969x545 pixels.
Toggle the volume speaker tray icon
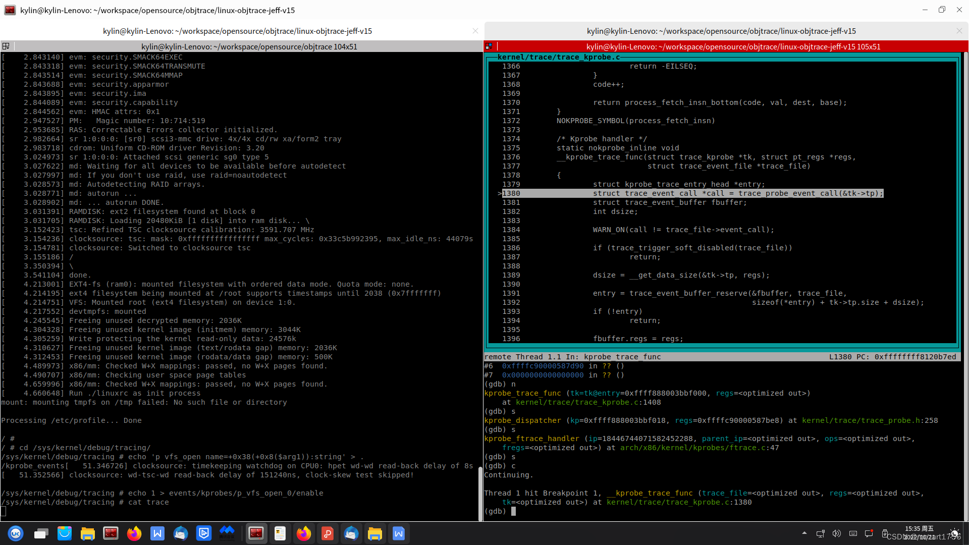click(837, 533)
